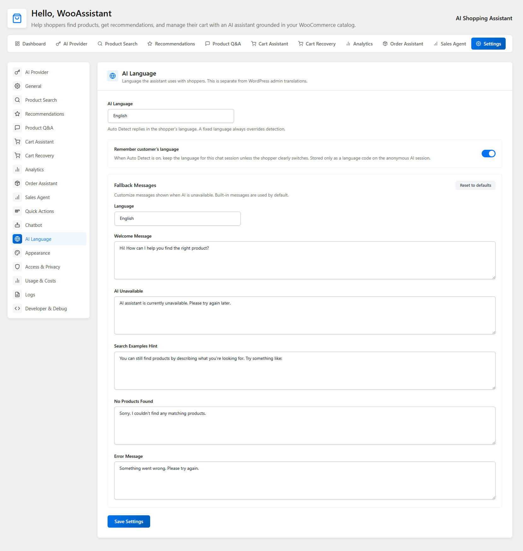
Task: Click the chart icon beside sidebar Sales Agent
Action: pyautogui.click(x=17, y=197)
